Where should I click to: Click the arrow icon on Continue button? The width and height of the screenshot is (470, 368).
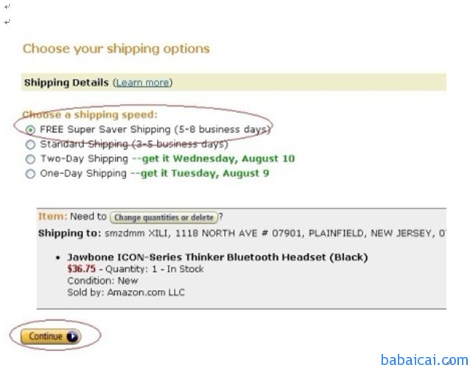pos(72,336)
